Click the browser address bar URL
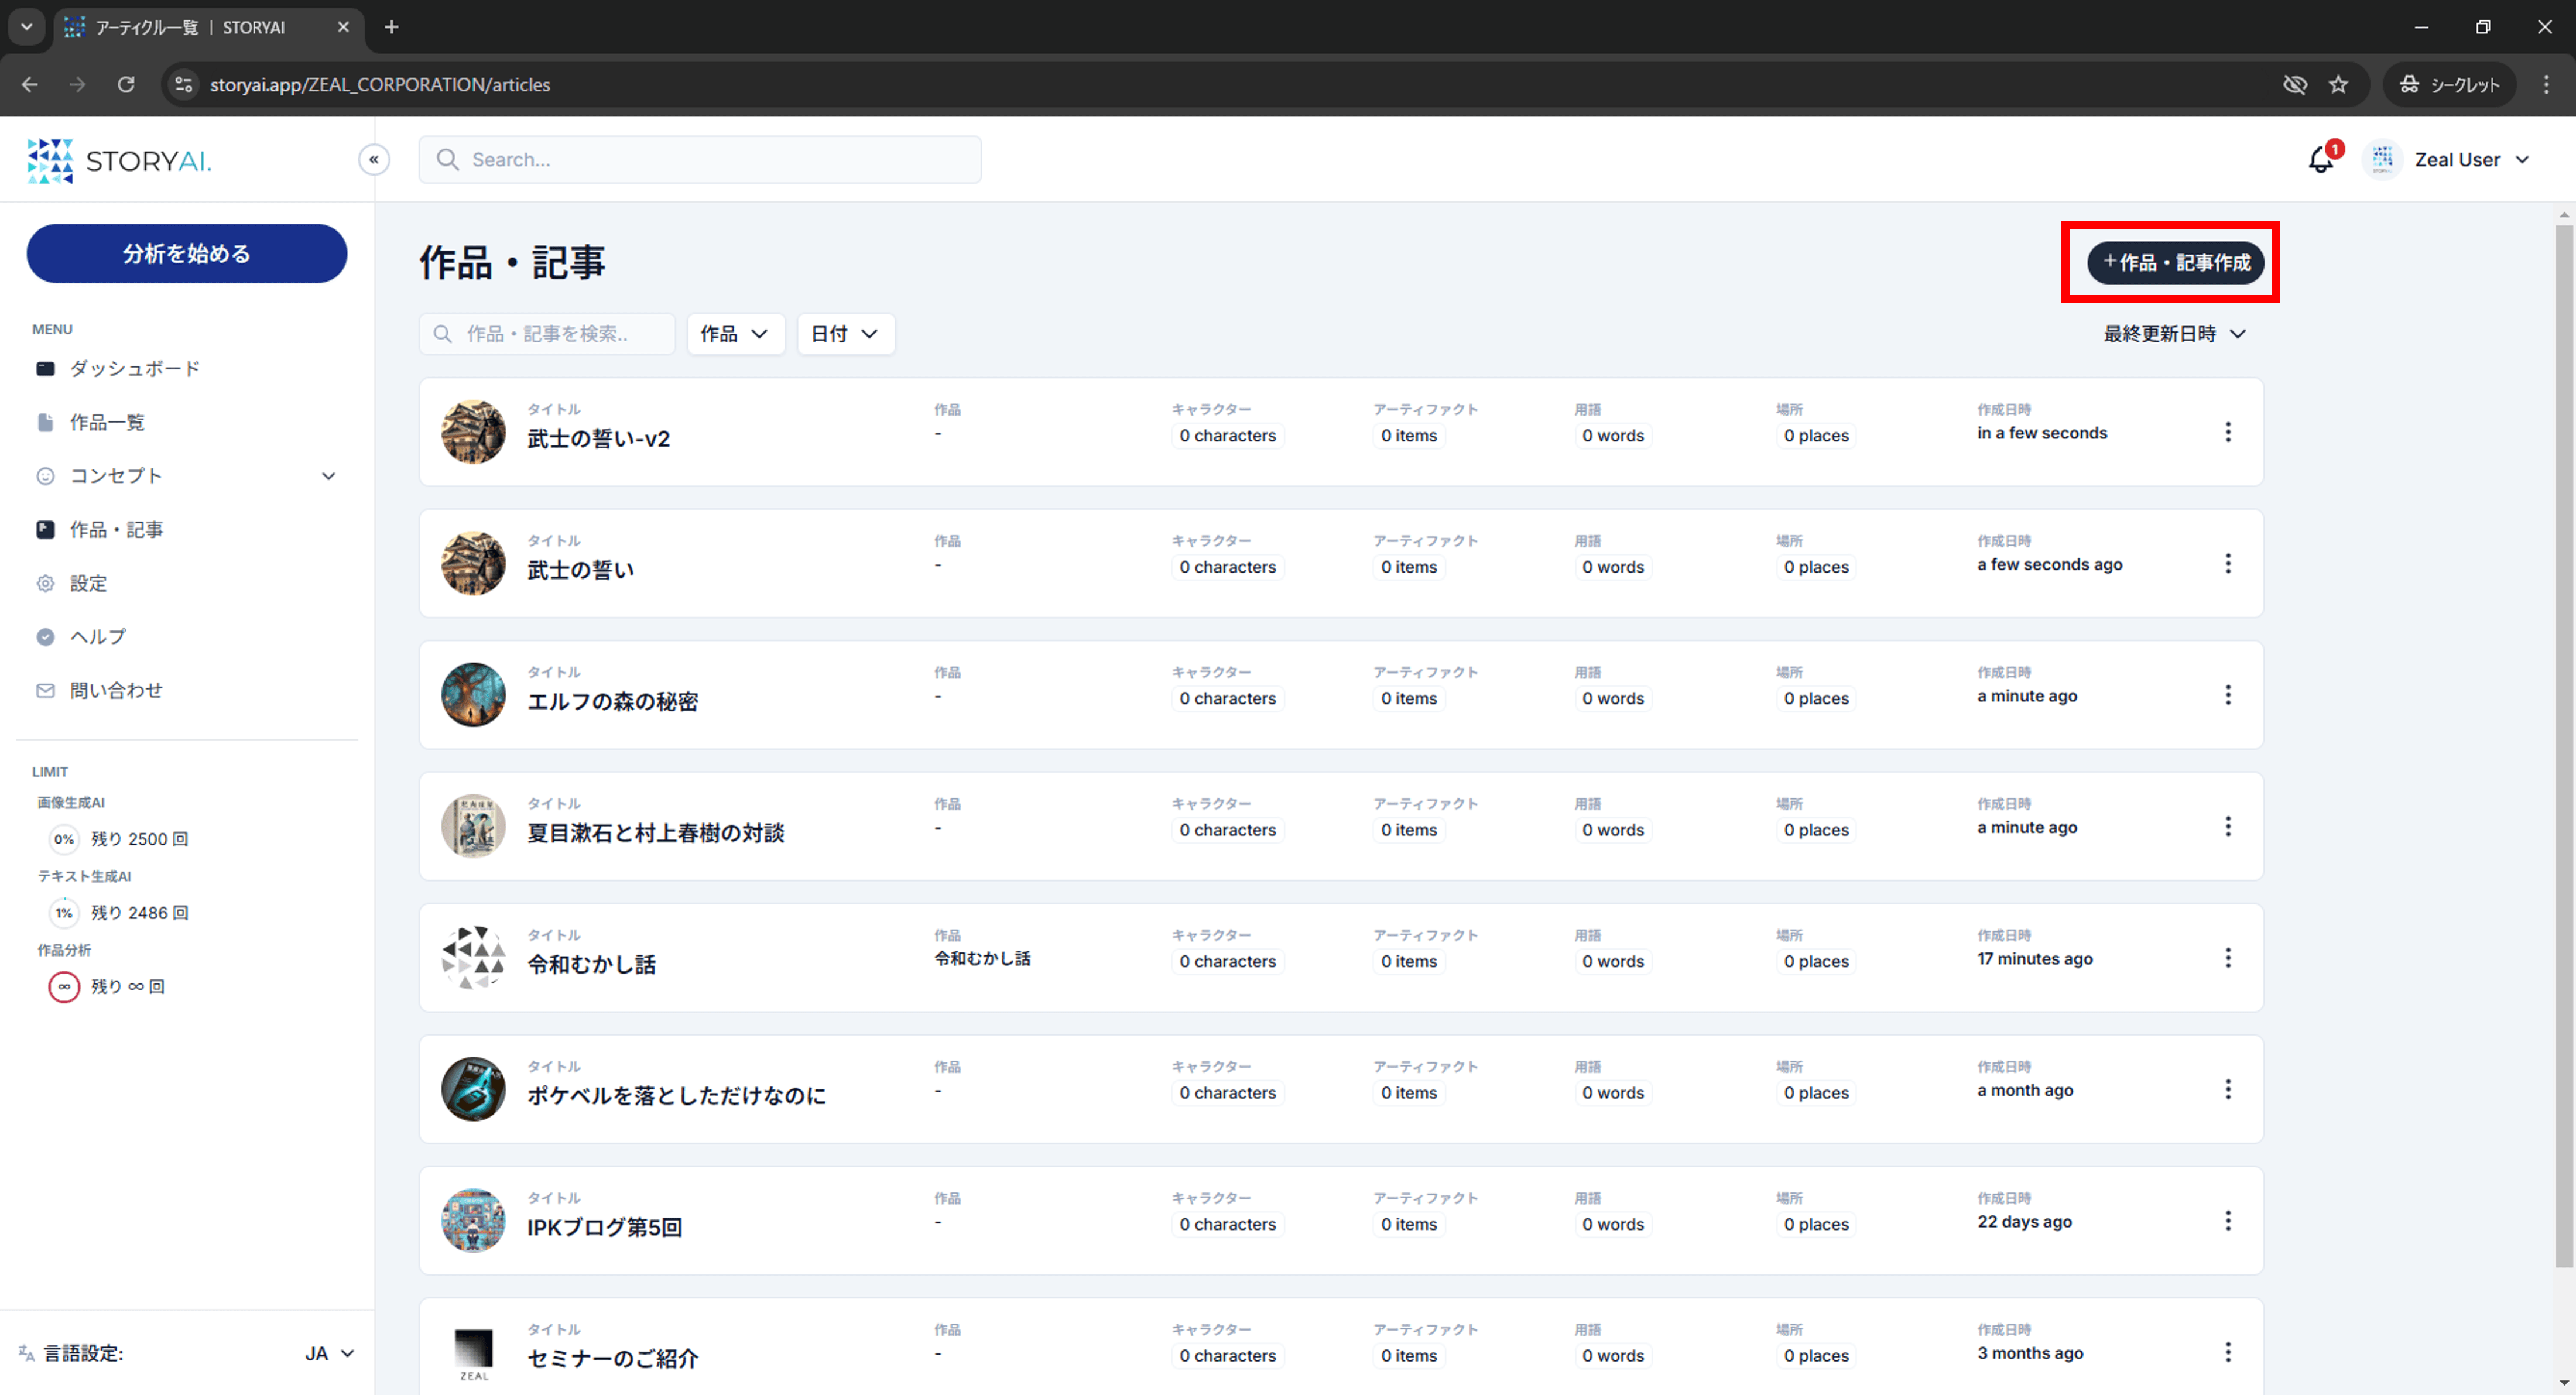The width and height of the screenshot is (2576, 1395). [380, 85]
